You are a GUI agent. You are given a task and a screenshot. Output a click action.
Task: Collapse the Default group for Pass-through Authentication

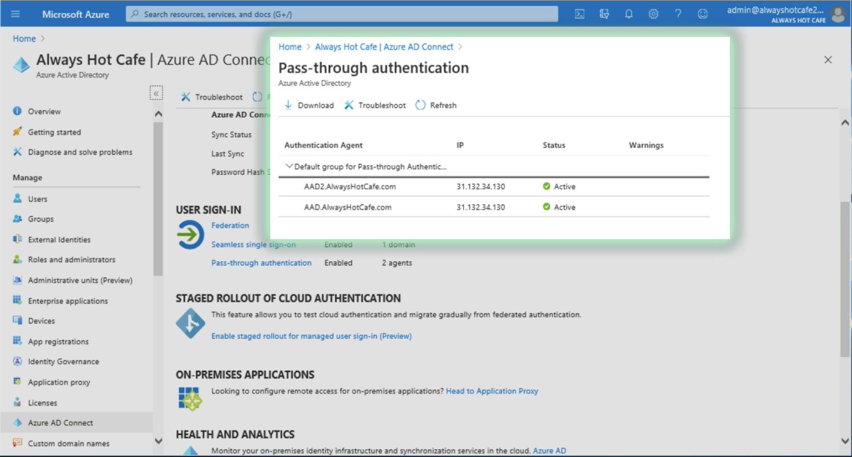coord(289,166)
